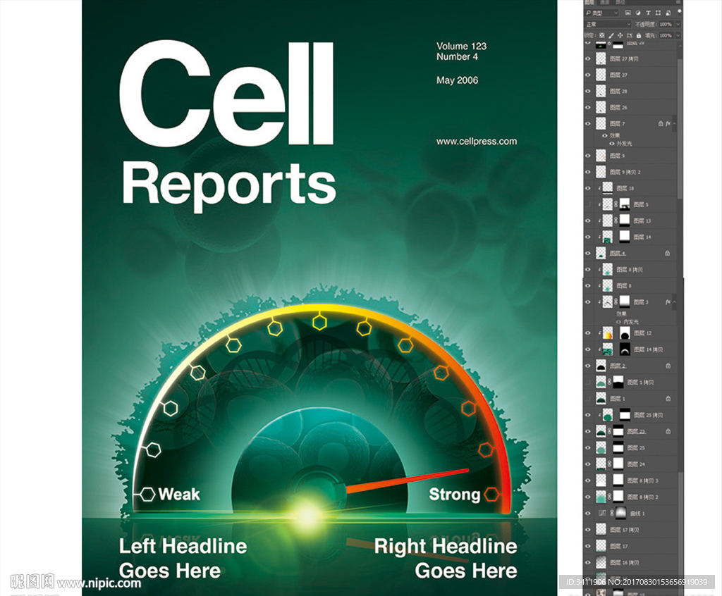Toggle the layer filter on/off switch
Screen dimensions: 722x596
coord(679,11)
